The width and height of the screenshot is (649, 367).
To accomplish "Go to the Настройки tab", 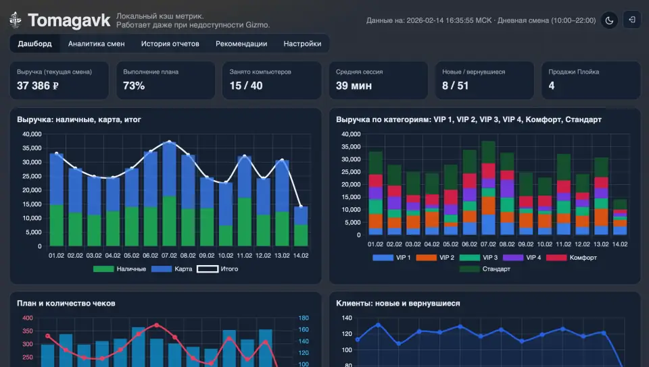I will (x=302, y=44).
